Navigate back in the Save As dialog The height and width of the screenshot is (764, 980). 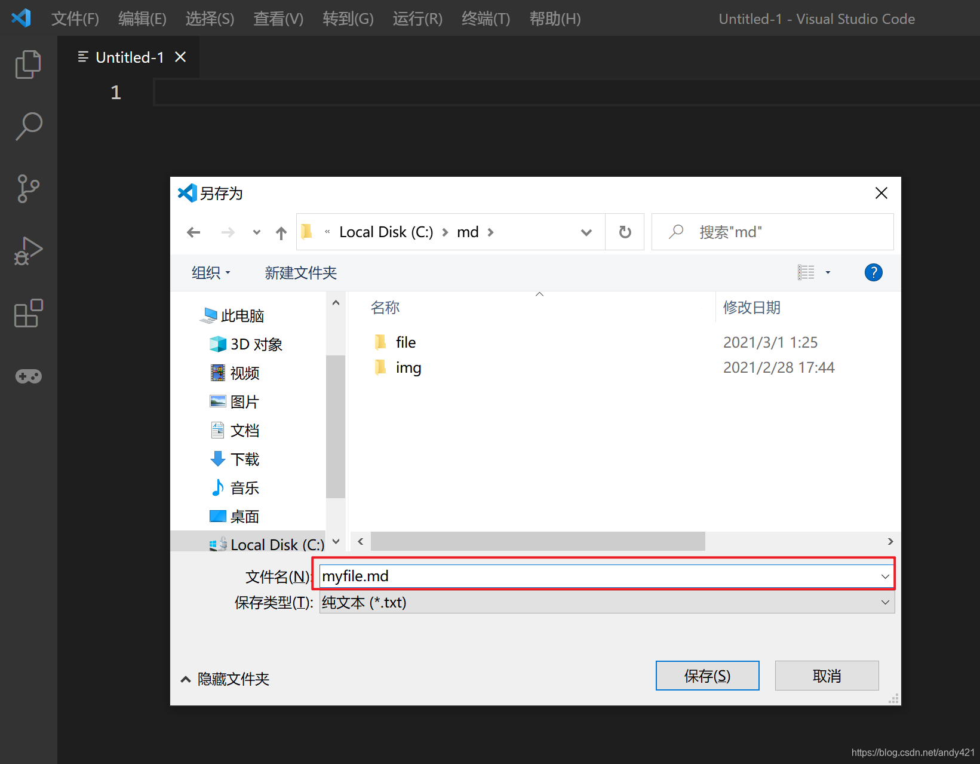[x=193, y=232]
